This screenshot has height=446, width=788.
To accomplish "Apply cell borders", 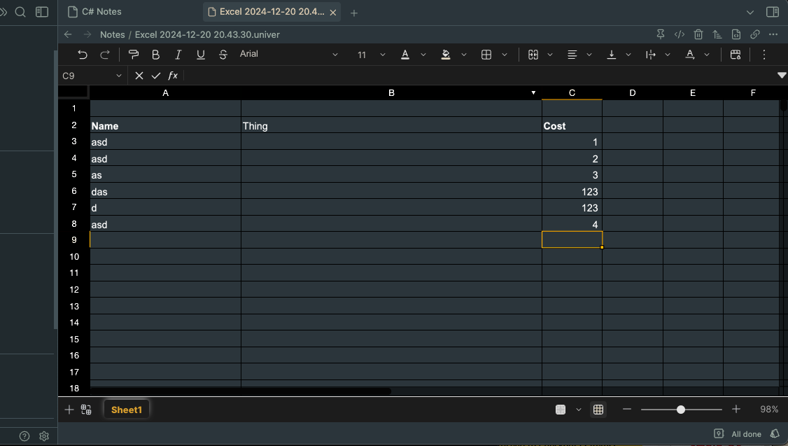I will pos(486,55).
